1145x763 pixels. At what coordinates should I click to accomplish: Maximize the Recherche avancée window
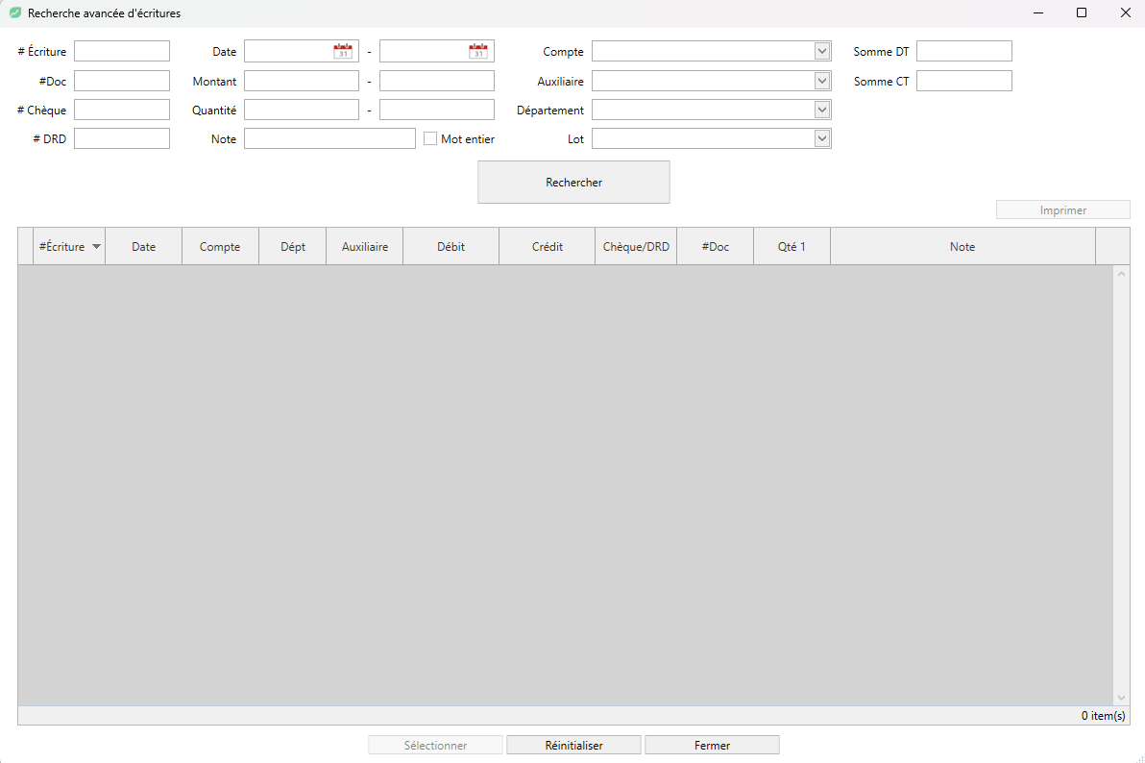(1082, 12)
